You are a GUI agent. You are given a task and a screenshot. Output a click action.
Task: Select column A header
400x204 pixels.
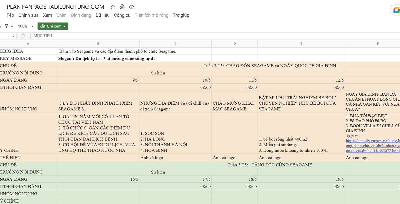pos(28,44)
